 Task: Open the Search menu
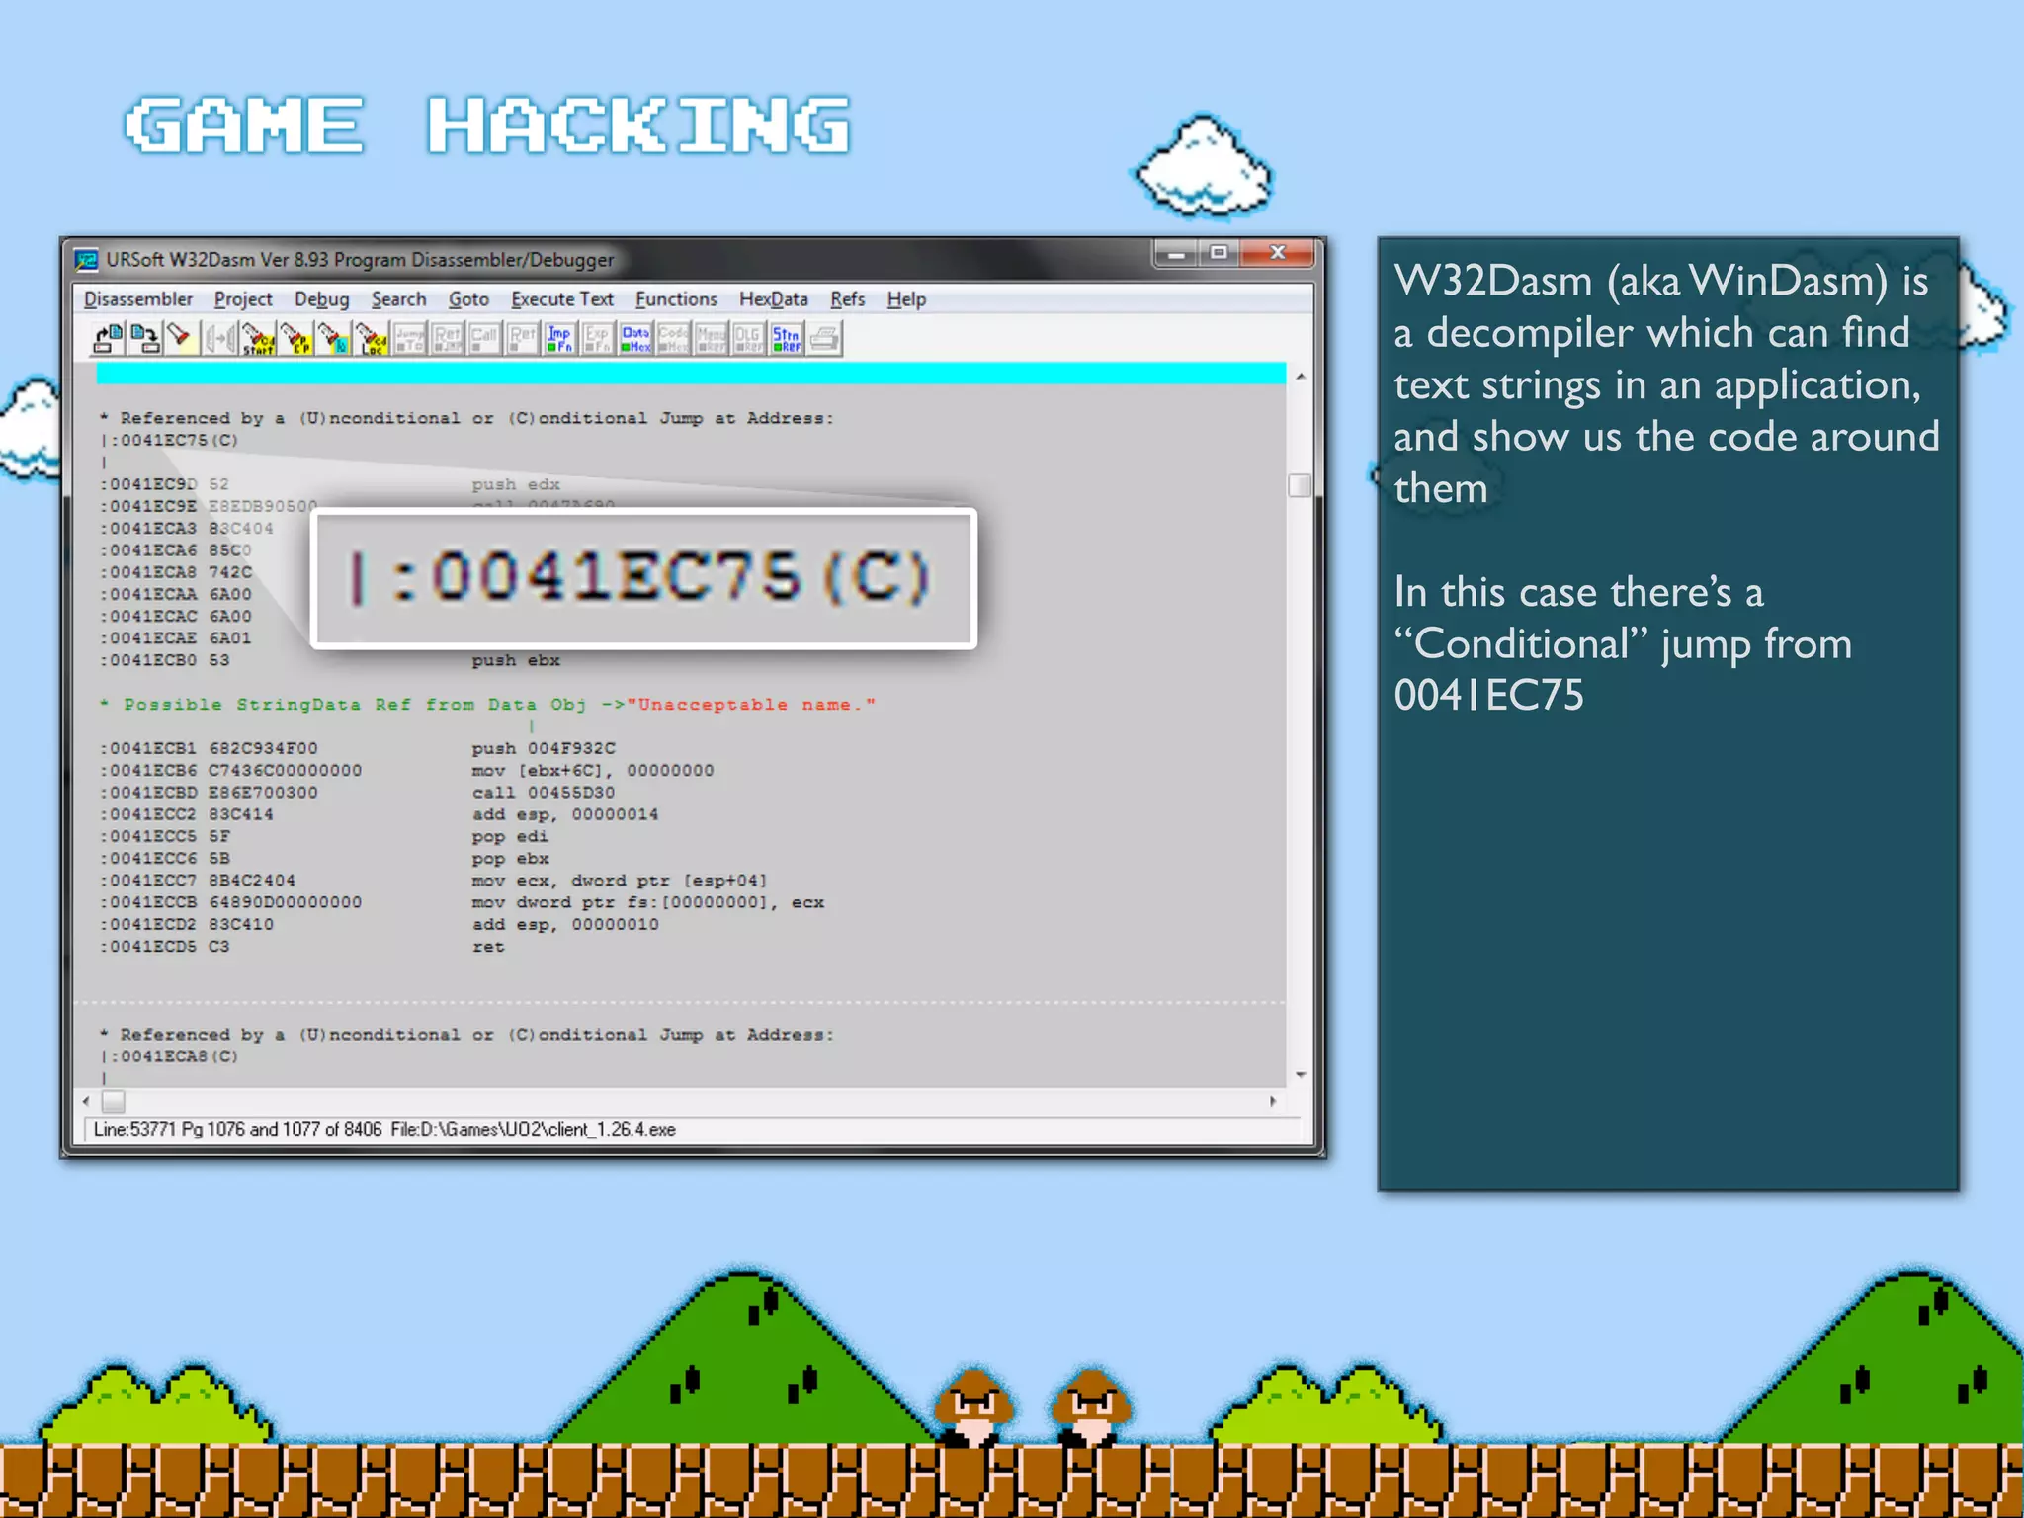point(398,299)
